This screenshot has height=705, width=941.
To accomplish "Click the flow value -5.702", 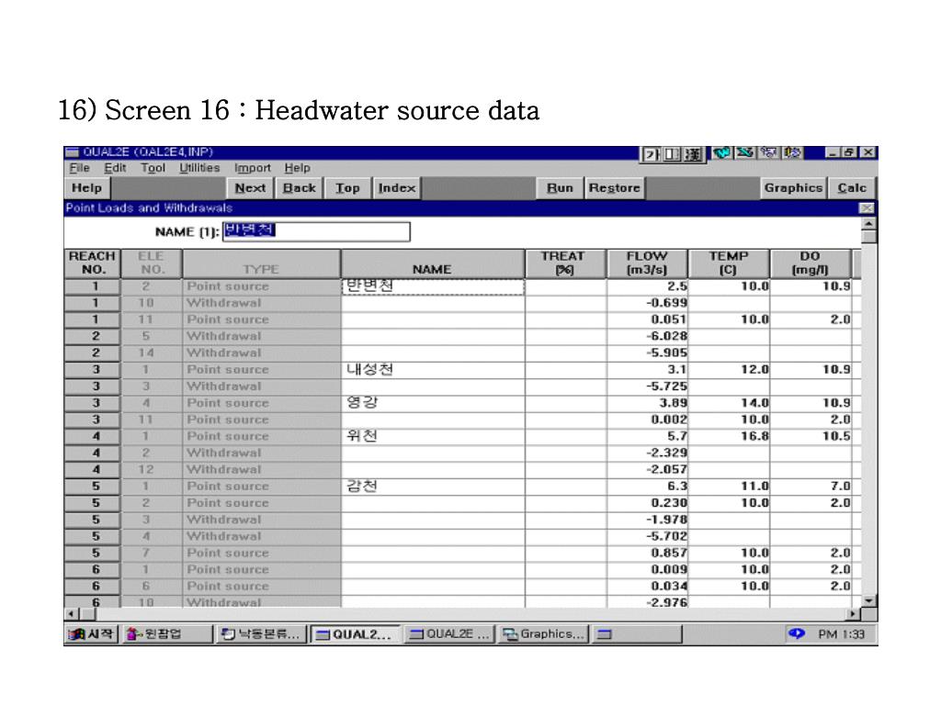I will click(666, 536).
